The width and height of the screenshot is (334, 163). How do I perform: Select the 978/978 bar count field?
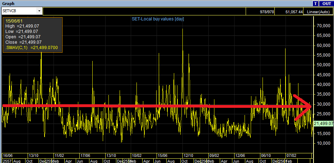click(x=260, y=12)
